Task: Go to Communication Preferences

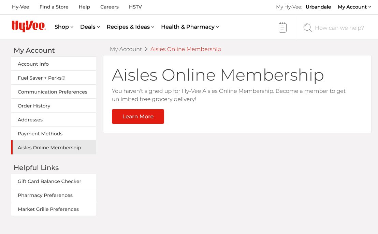Action: [54, 92]
